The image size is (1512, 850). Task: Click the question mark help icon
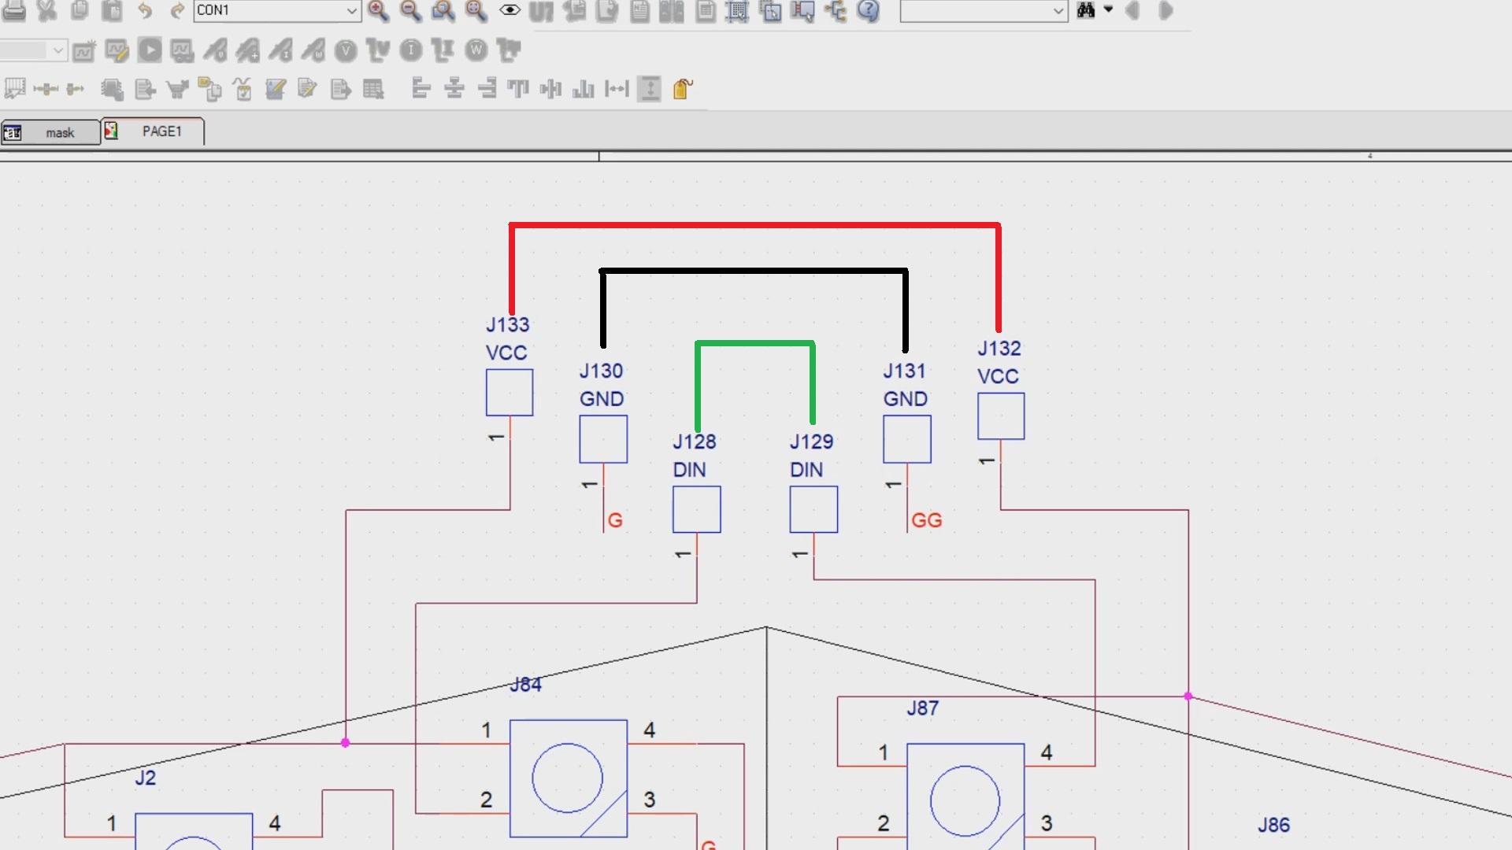pos(868,10)
